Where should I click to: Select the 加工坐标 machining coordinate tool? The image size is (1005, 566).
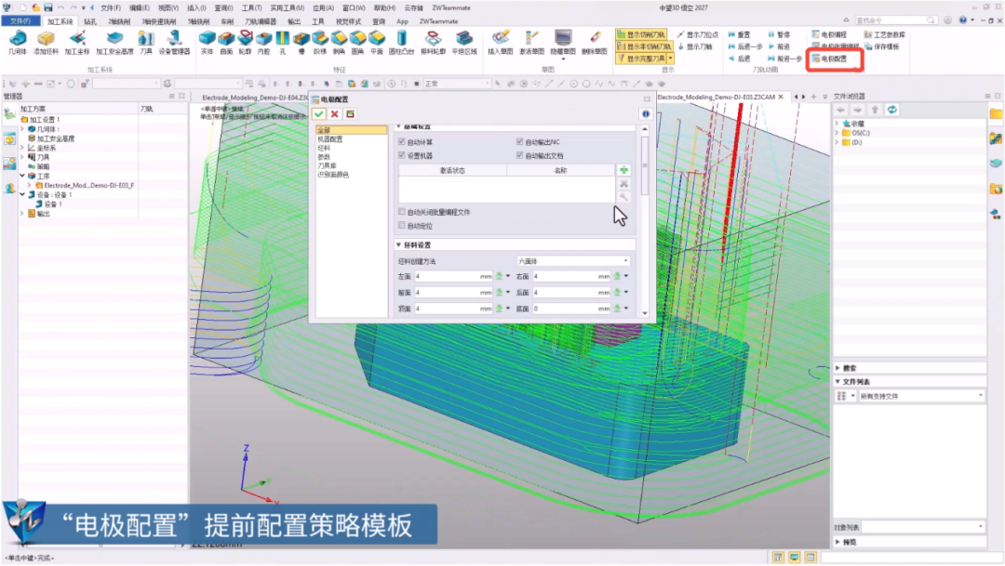pyautogui.click(x=77, y=42)
